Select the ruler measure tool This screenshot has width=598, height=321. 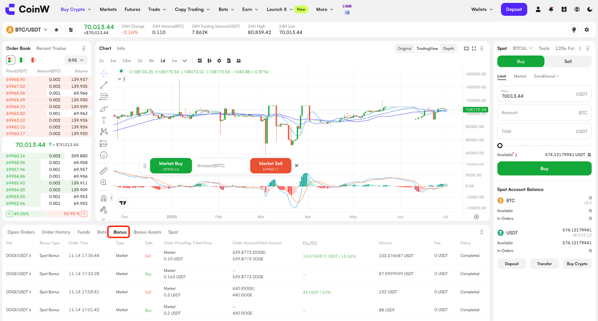(x=104, y=171)
